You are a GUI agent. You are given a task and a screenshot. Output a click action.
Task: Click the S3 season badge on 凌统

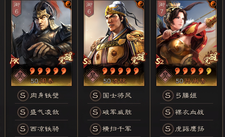(87, 61)
